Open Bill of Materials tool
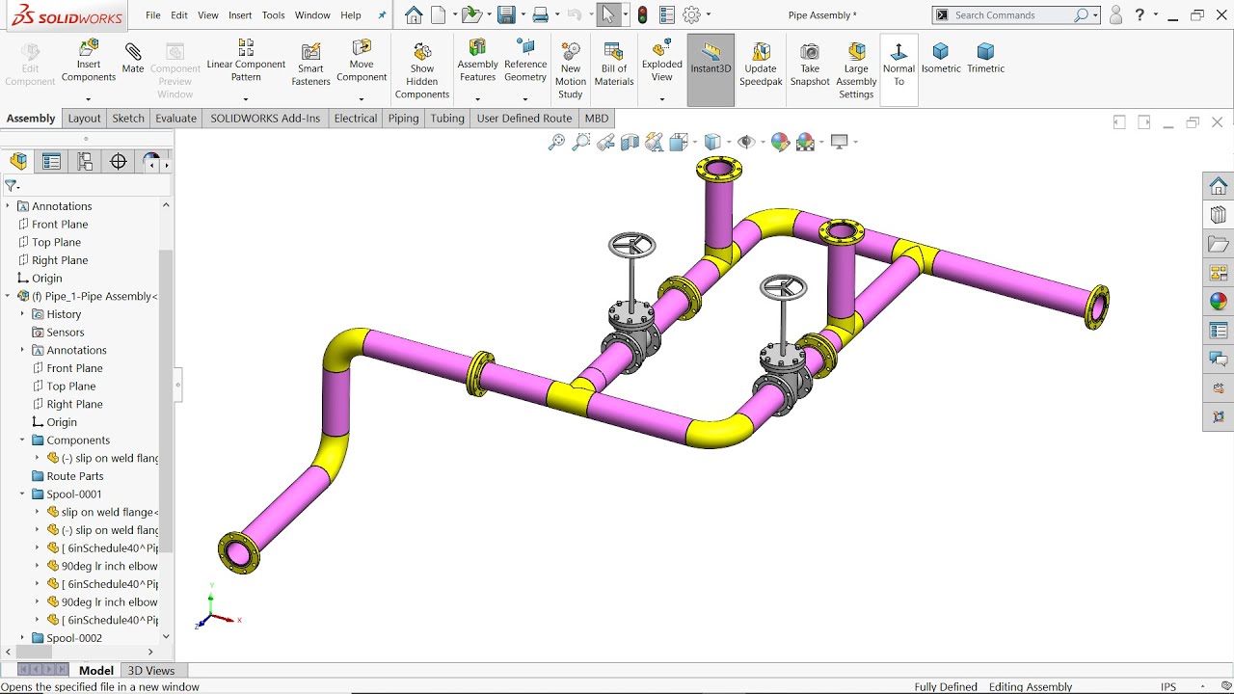The width and height of the screenshot is (1234, 694). point(614,65)
